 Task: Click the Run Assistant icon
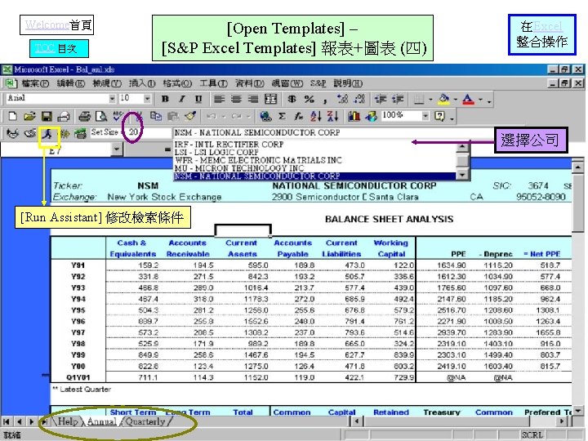[47, 133]
